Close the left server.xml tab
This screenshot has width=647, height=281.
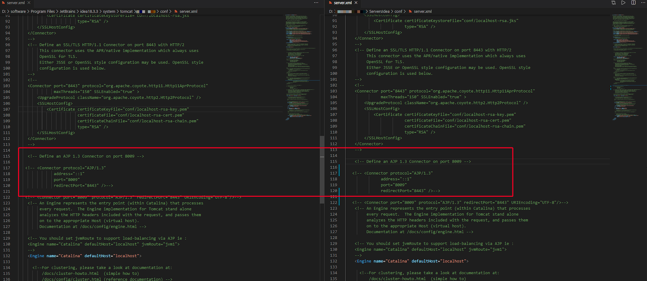pos(29,3)
